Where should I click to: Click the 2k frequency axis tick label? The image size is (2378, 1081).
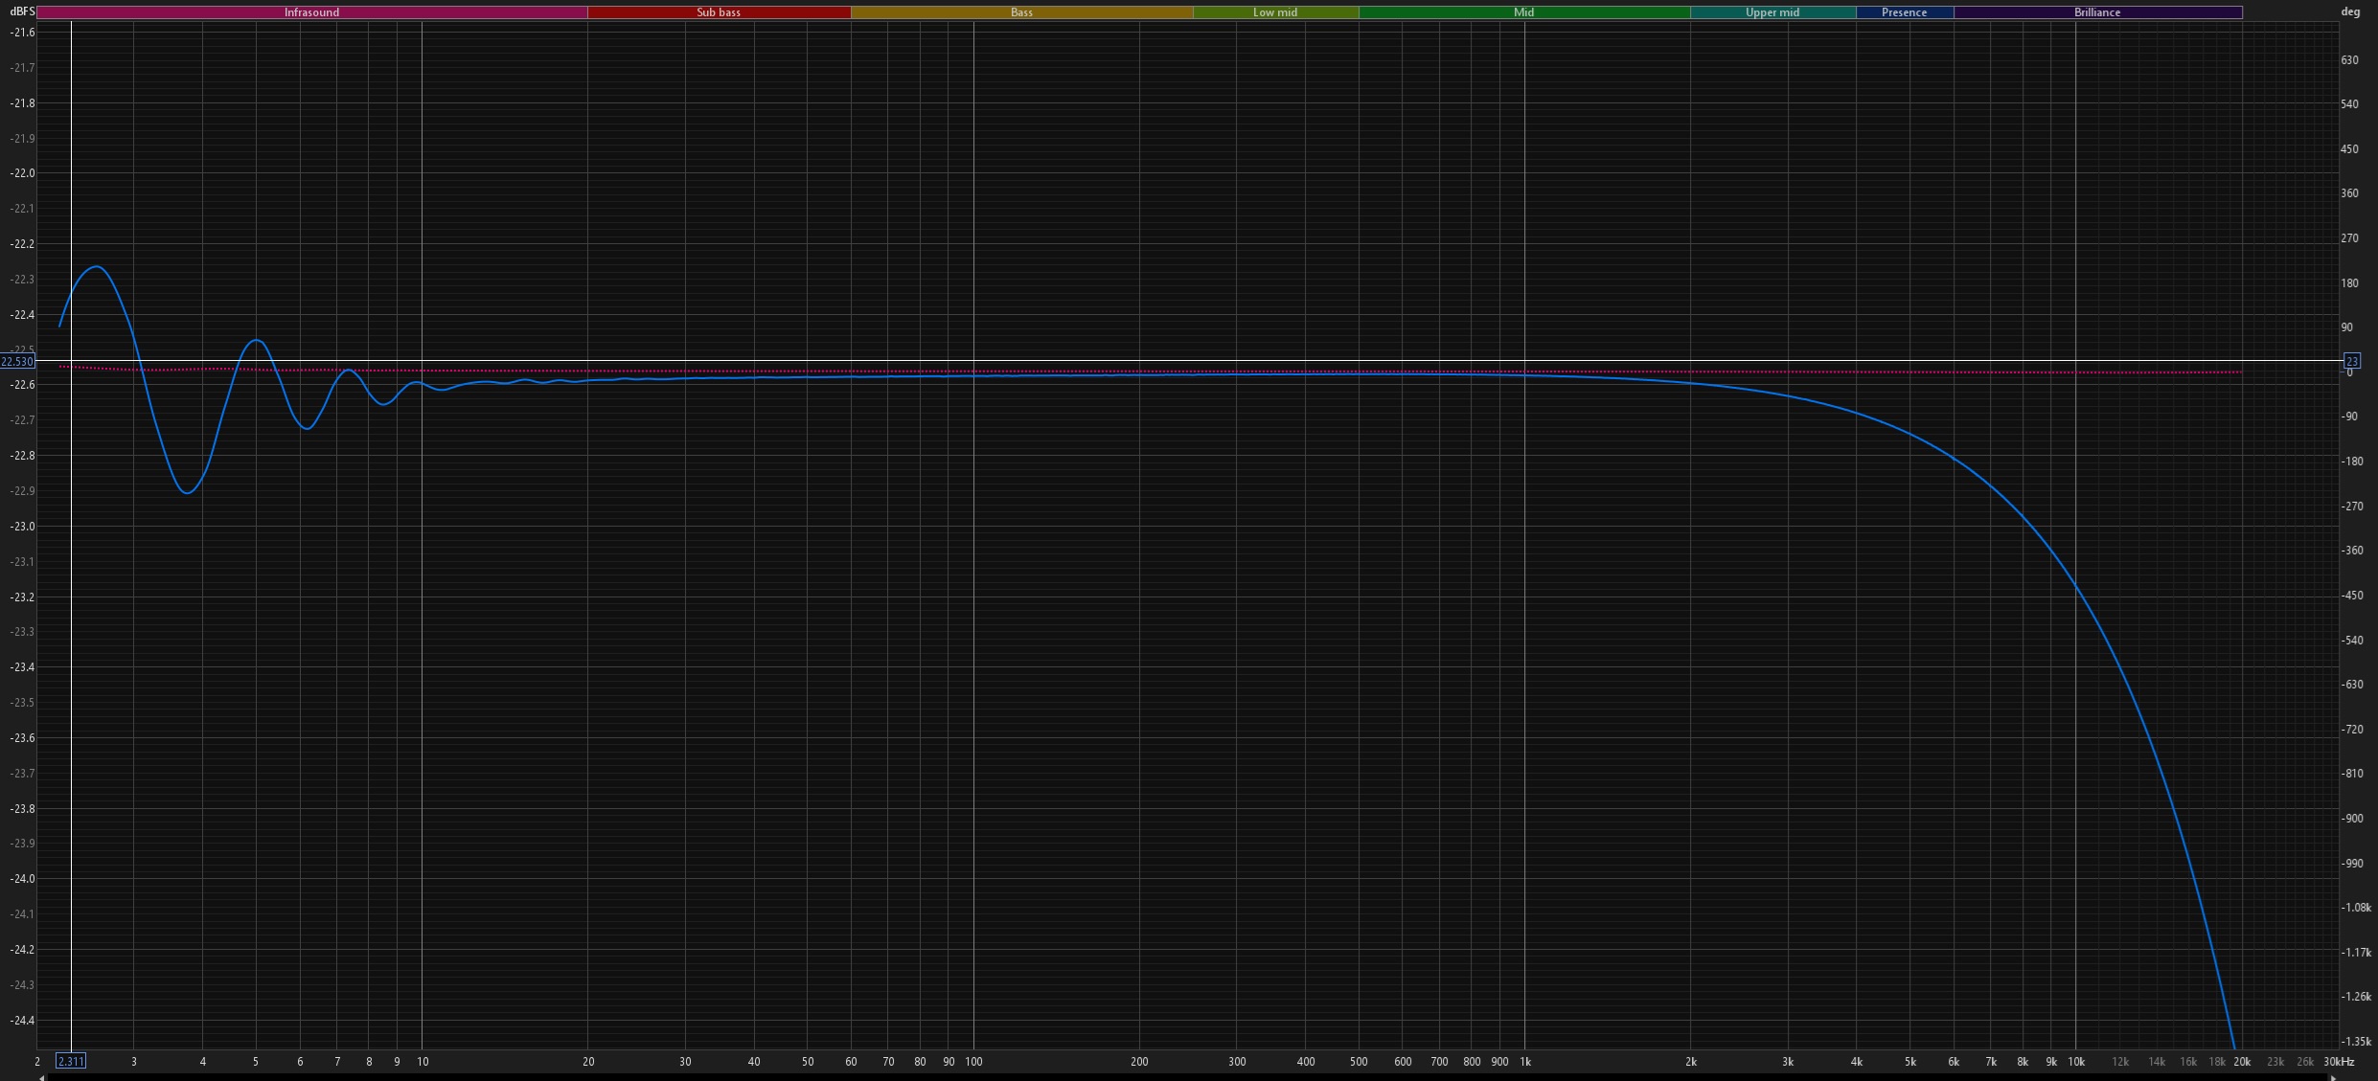pyautogui.click(x=1691, y=1061)
